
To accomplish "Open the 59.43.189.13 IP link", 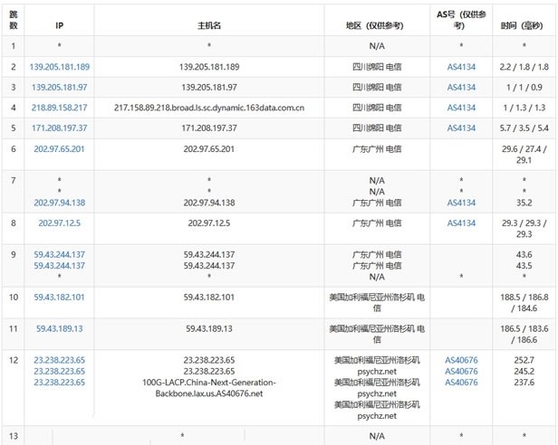I will tap(59, 328).
